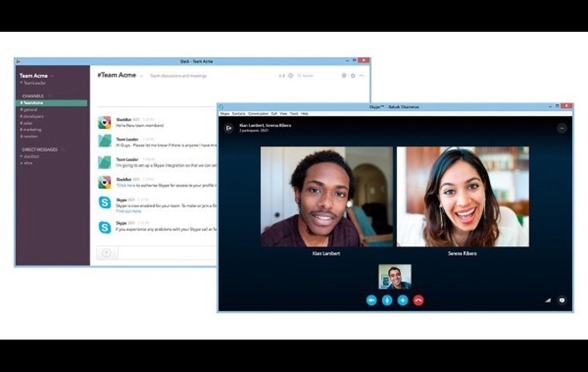
Task: Click the round minus button in the call header
Action: pyautogui.click(x=562, y=128)
